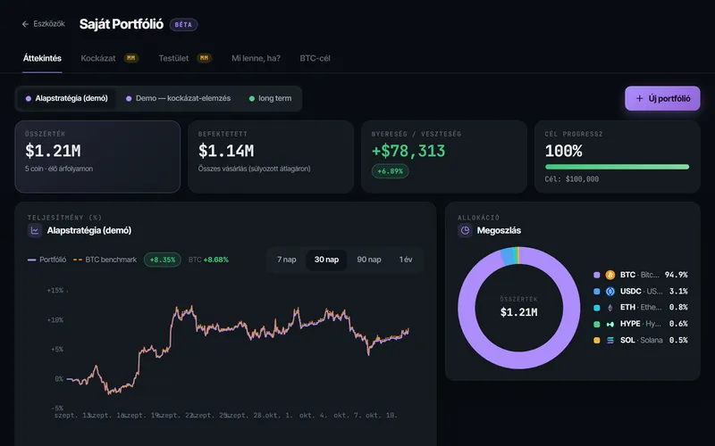
Task: Set chart range to 1 év
Action: coord(406,260)
